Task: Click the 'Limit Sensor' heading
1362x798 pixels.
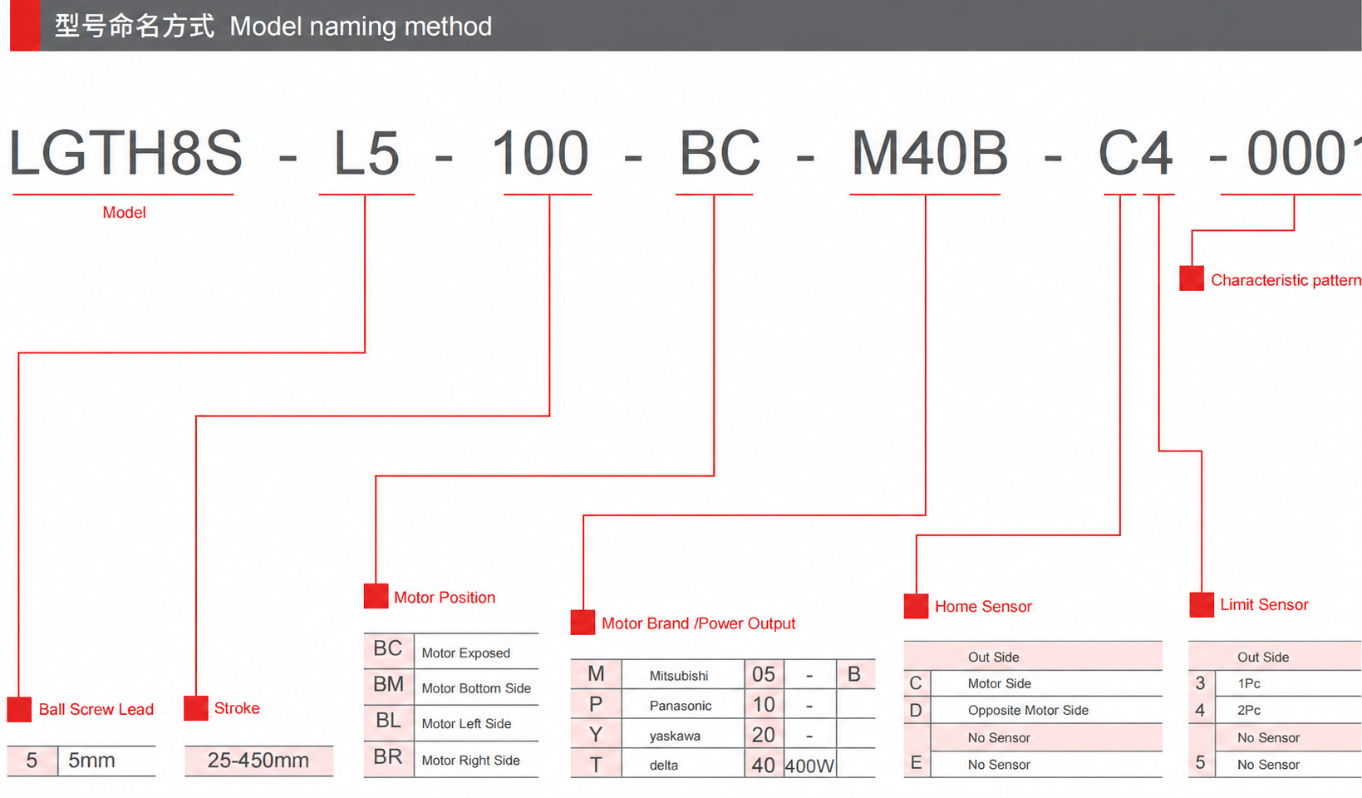Action: coord(1264,605)
